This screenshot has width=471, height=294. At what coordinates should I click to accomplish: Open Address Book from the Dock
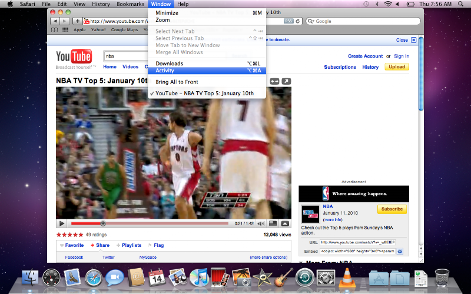pos(136,277)
